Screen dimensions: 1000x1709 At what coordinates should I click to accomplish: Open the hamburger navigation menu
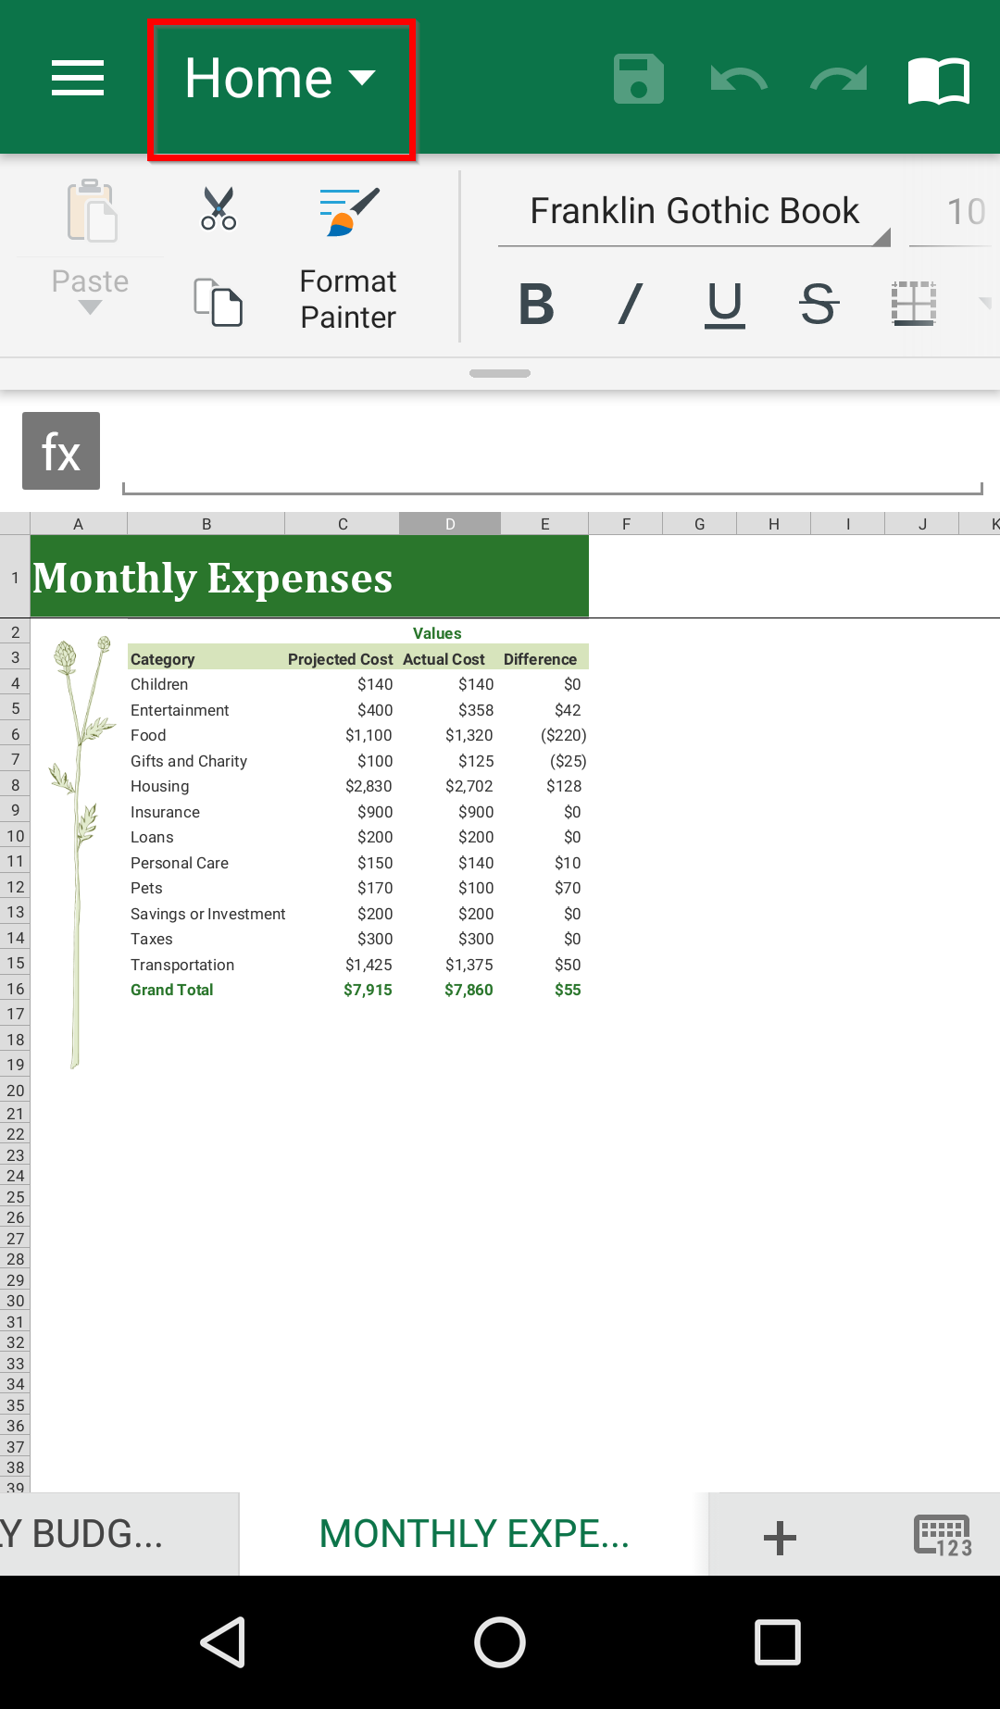(78, 78)
